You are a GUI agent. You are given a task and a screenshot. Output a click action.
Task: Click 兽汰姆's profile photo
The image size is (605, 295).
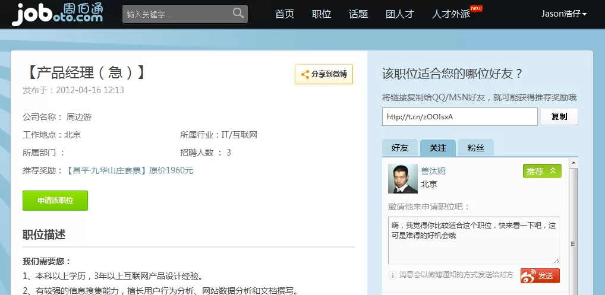pyautogui.click(x=402, y=179)
